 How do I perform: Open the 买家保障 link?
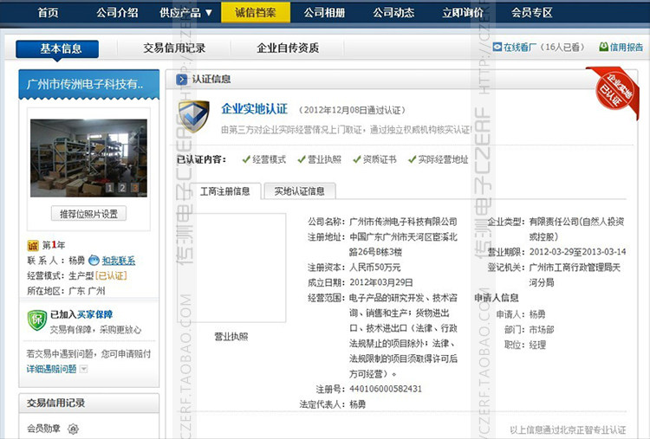pyautogui.click(x=94, y=314)
